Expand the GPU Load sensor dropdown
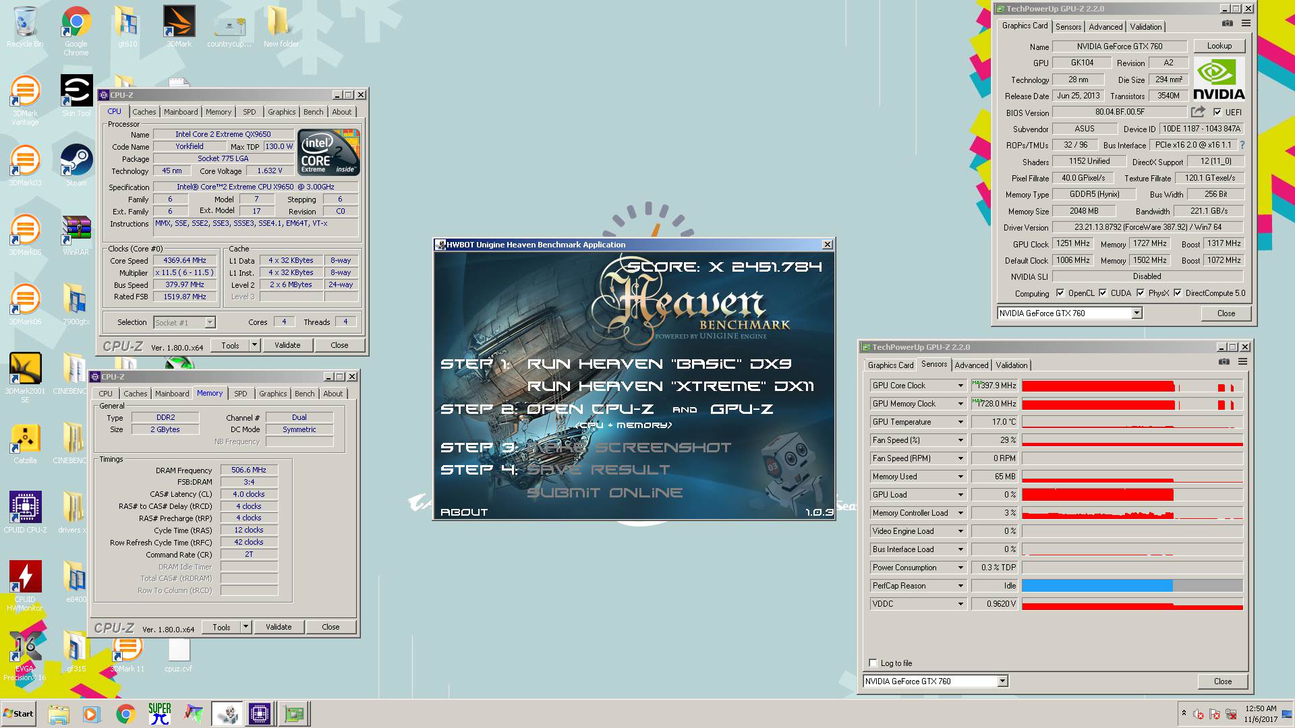Image resolution: width=1295 pixels, height=728 pixels. [x=960, y=495]
